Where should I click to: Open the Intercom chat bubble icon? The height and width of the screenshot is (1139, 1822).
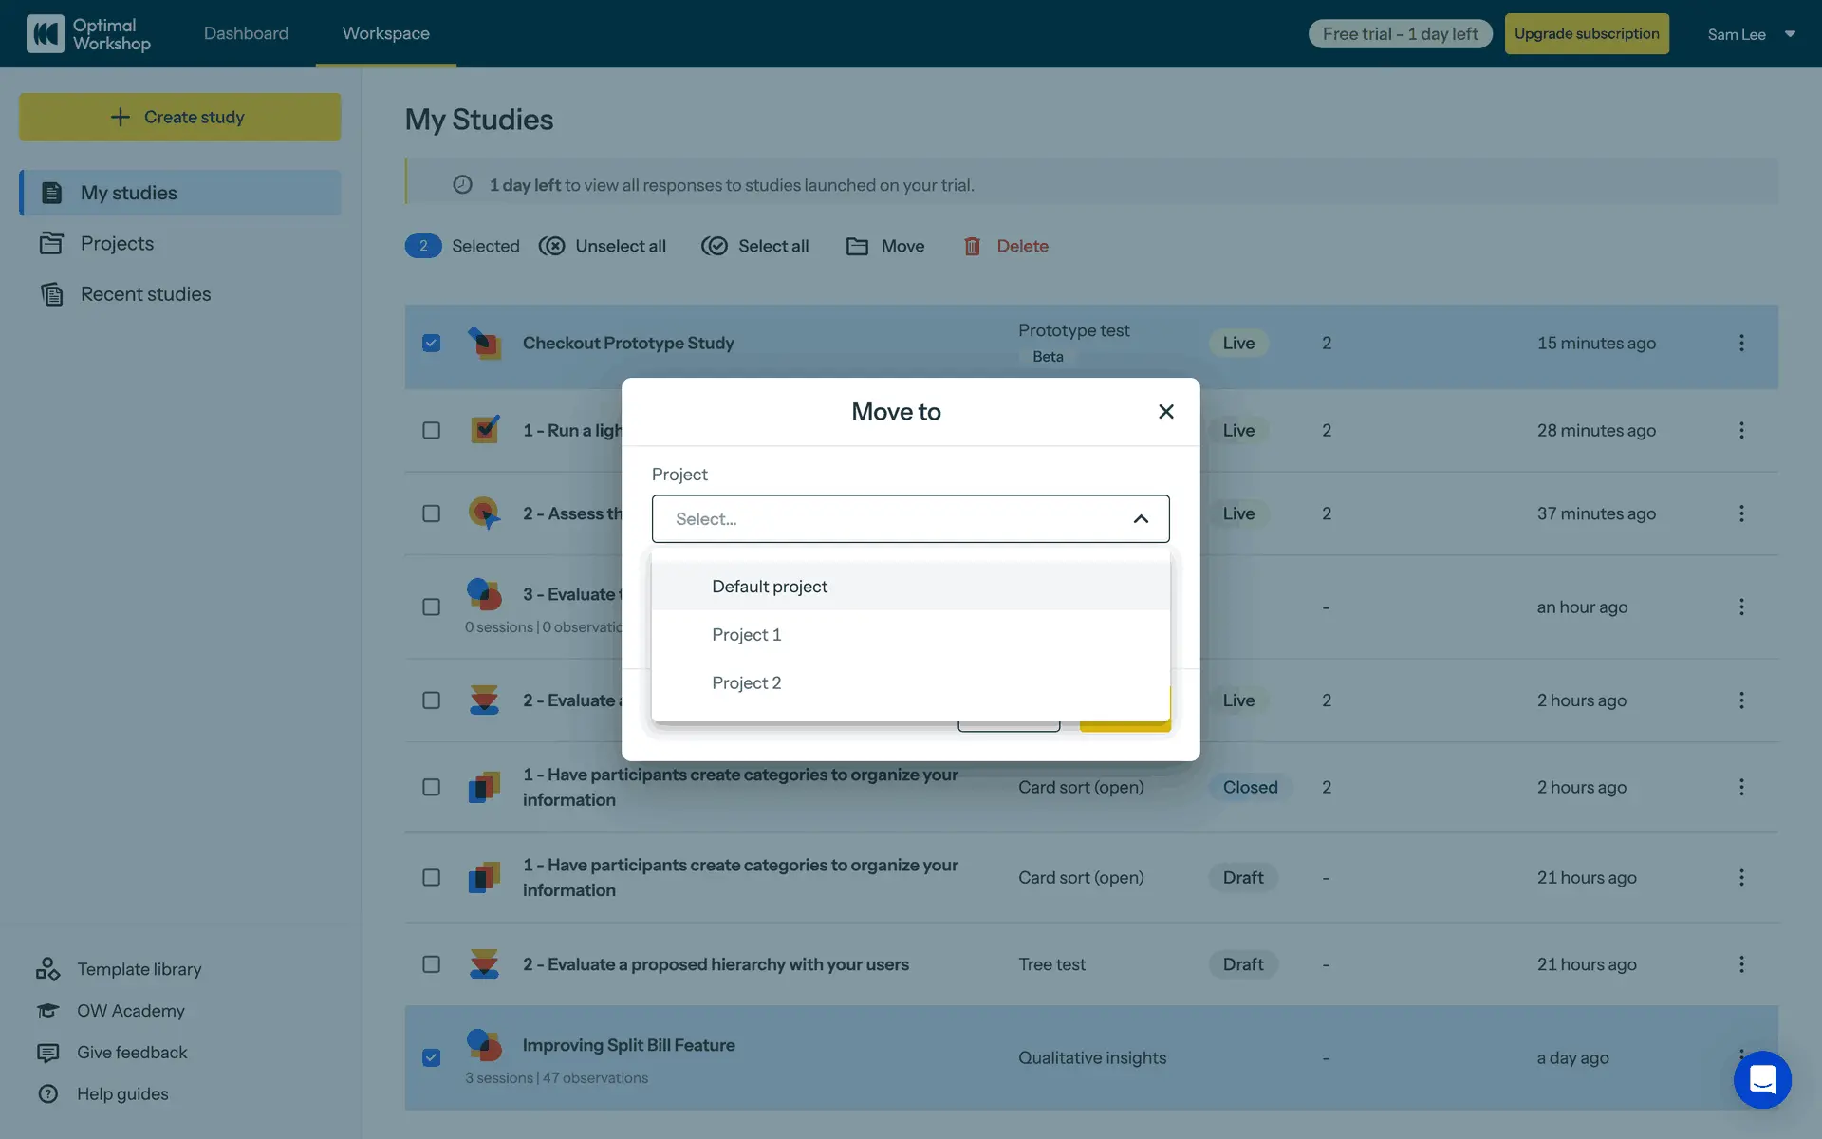click(1762, 1079)
